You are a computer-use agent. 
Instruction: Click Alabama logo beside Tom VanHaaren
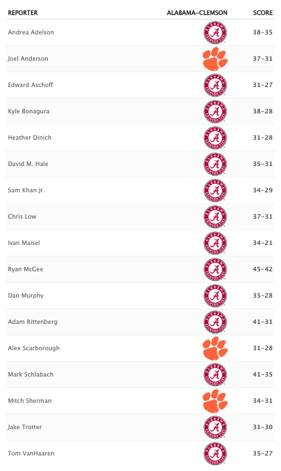(215, 453)
